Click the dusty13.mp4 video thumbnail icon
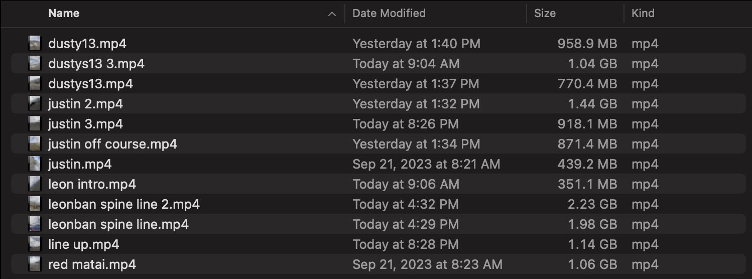The width and height of the screenshot is (752, 279). point(35,44)
